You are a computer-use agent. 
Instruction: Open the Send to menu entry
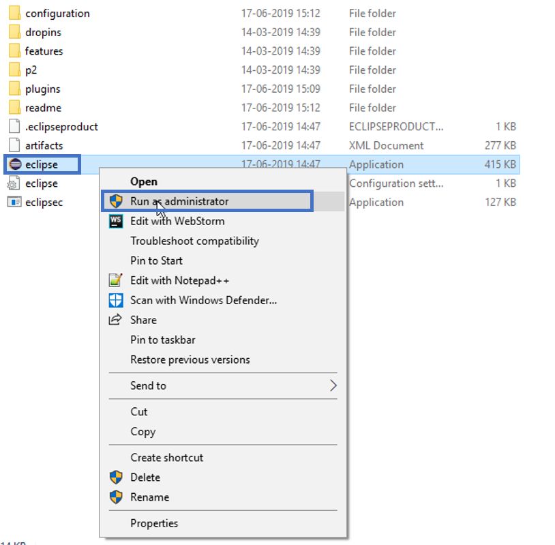(223, 385)
